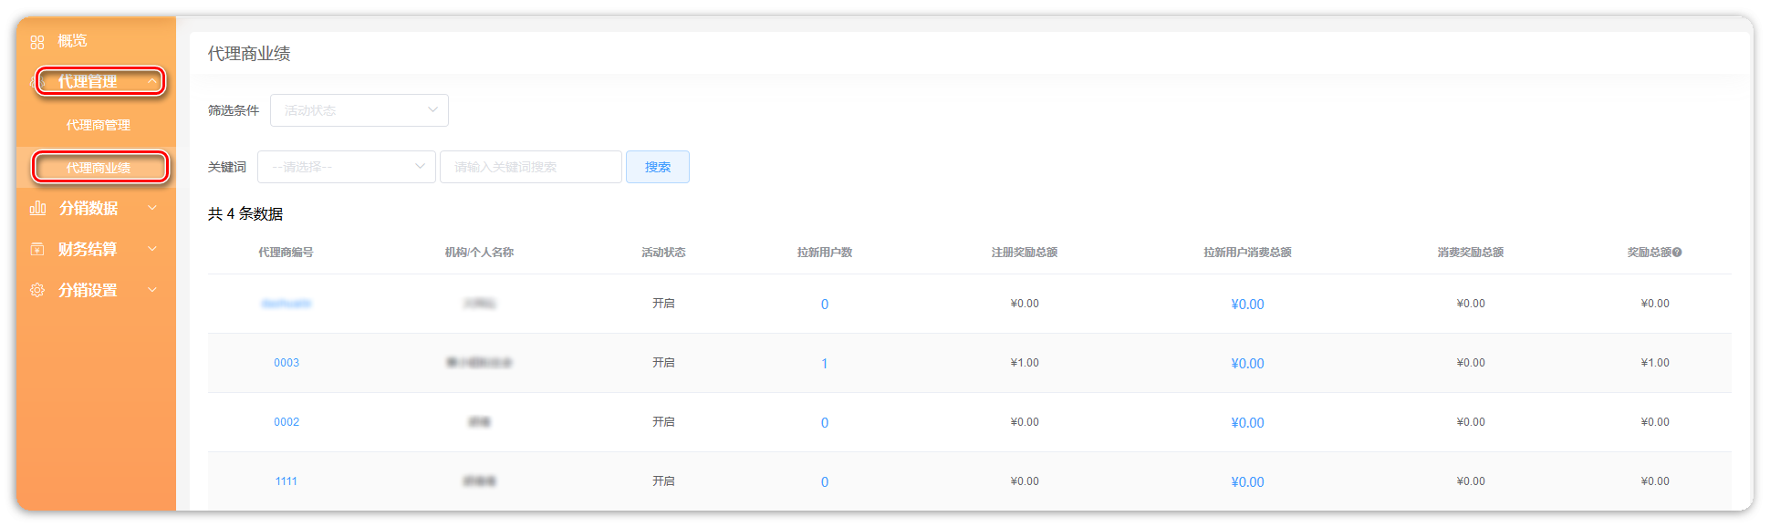Select 代理商业绩 submenu item
This screenshot has height=527, width=1770.
(99, 168)
